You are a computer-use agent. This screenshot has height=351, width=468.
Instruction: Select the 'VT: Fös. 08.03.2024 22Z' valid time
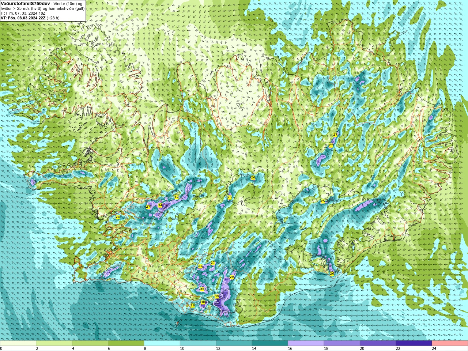23,18
